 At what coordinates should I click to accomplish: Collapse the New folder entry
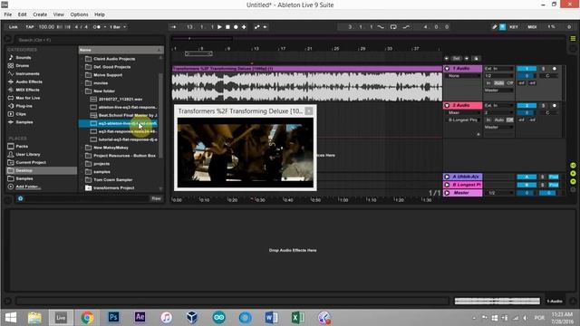pyautogui.click(x=82, y=91)
